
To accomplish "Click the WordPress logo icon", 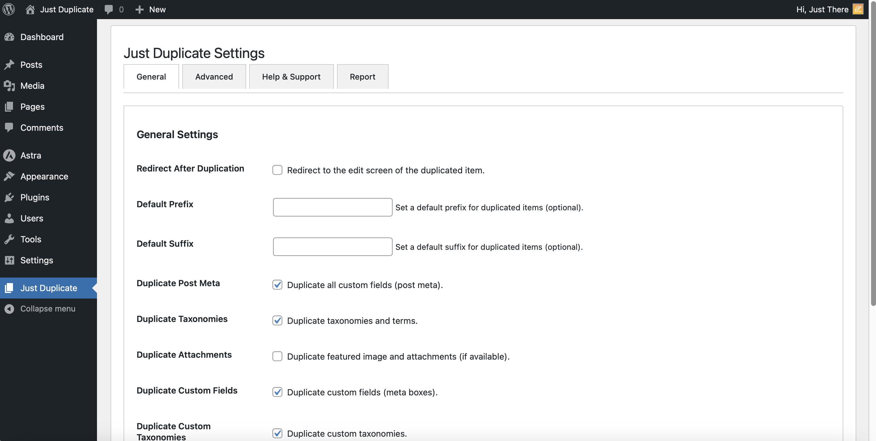I will tap(9, 9).
